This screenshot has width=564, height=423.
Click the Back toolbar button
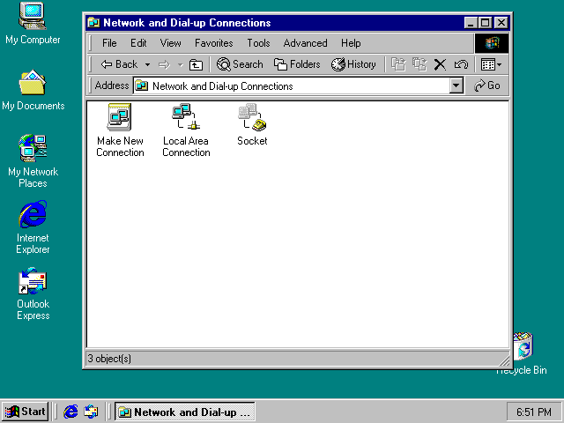coord(119,64)
